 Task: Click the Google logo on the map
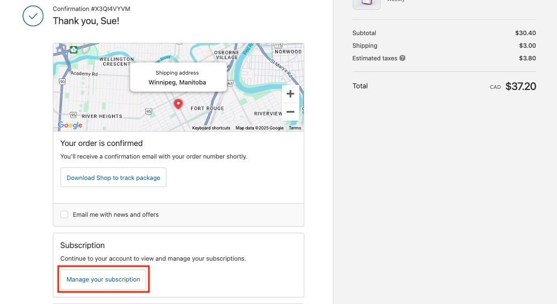pyautogui.click(x=70, y=125)
